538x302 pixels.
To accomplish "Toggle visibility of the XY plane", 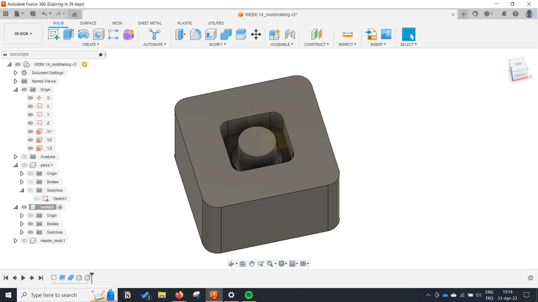I will [31, 131].
